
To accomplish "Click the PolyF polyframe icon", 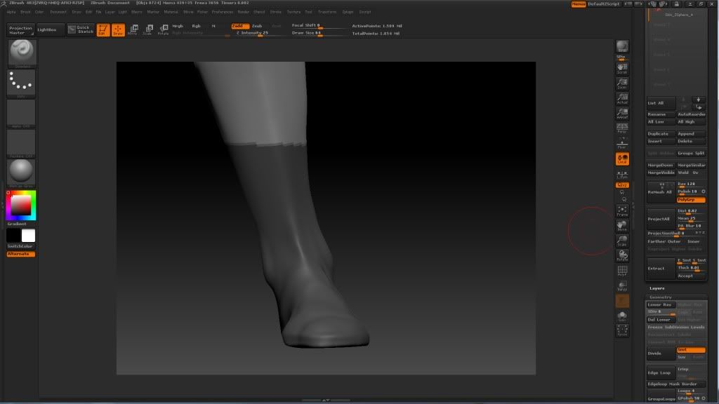I will click(x=622, y=271).
